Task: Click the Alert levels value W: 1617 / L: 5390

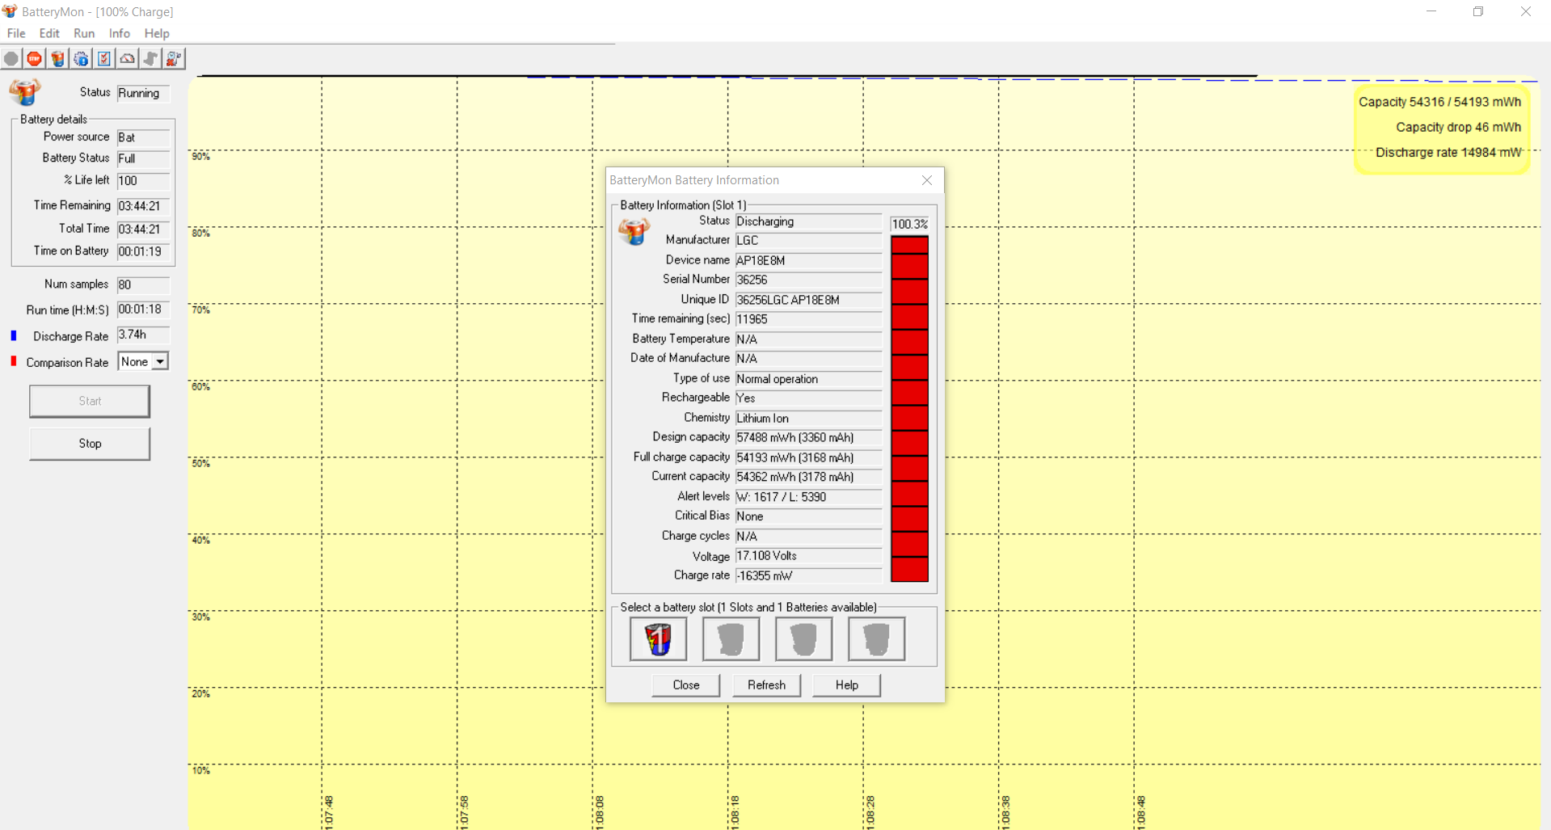Action: (808, 497)
